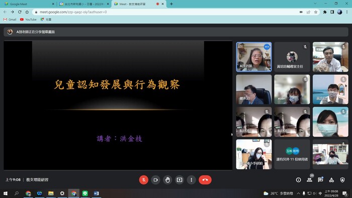Open meeting details info icon
352x198 pixels.
coord(298,180)
